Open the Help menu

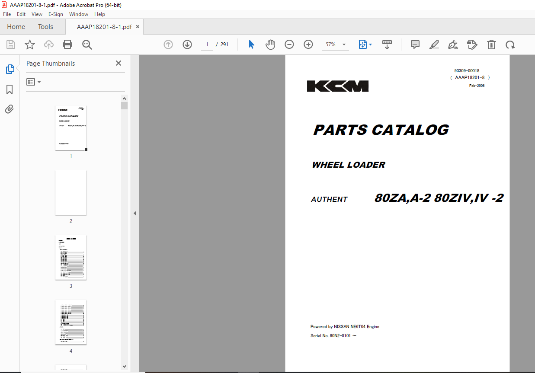click(99, 14)
